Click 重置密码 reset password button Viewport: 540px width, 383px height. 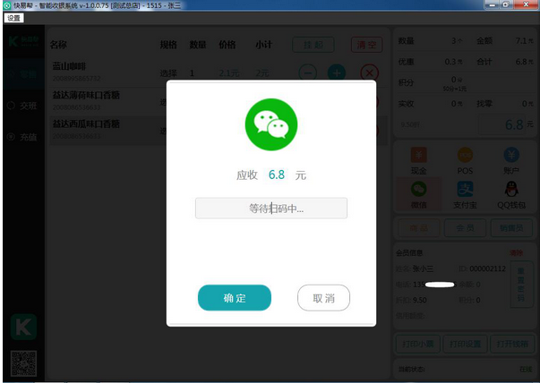tap(521, 285)
